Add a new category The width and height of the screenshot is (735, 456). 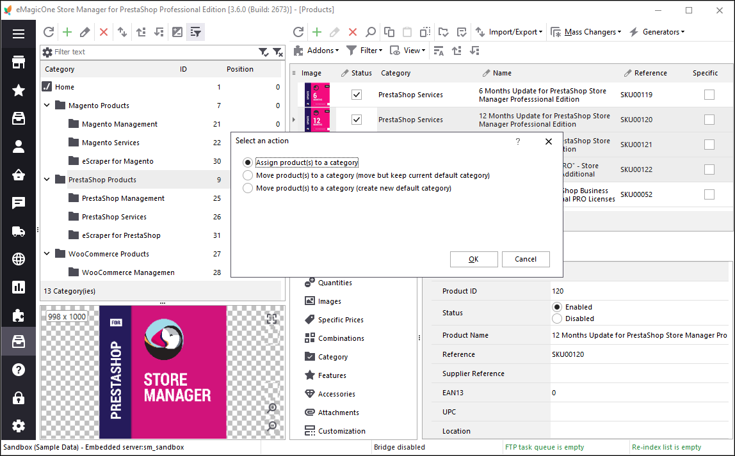(67, 32)
